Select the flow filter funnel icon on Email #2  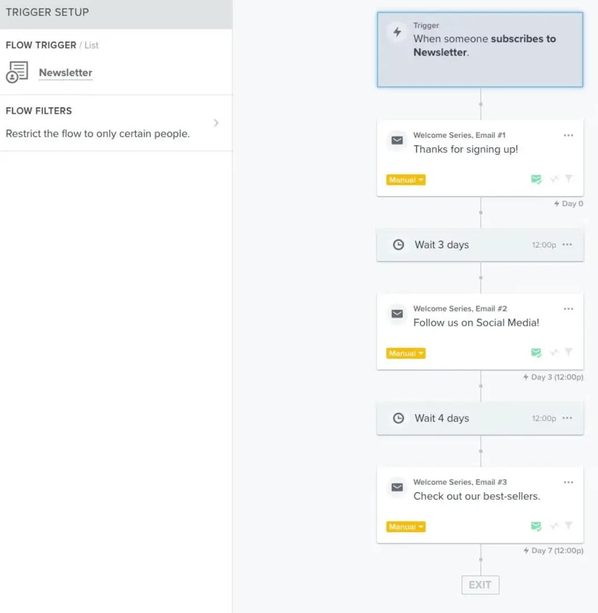click(x=569, y=352)
